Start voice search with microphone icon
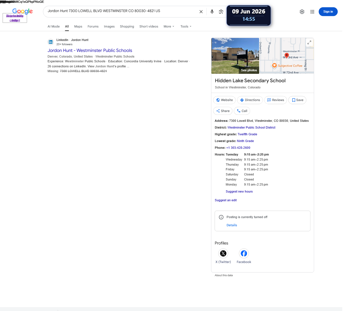 [212, 12]
